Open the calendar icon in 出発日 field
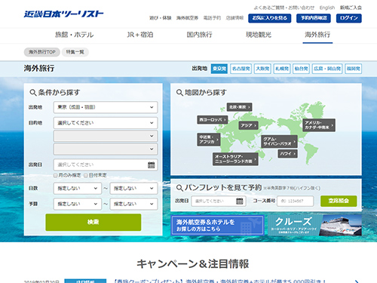 [152, 165]
